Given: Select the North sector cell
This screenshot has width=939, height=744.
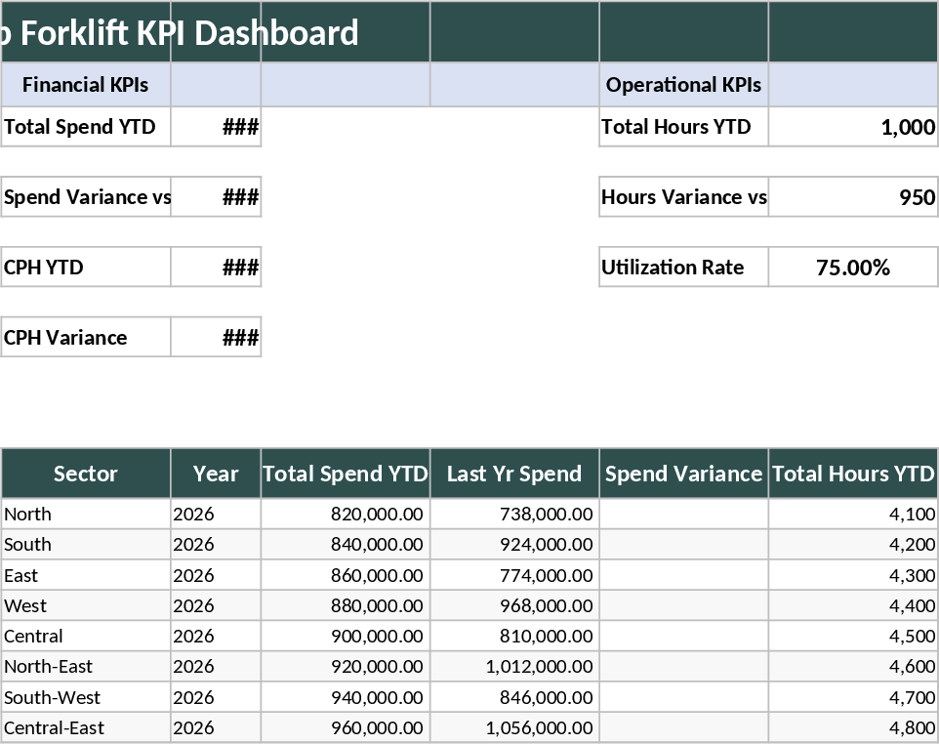Looking at the screenshot, I should click(x=29, y=514).
